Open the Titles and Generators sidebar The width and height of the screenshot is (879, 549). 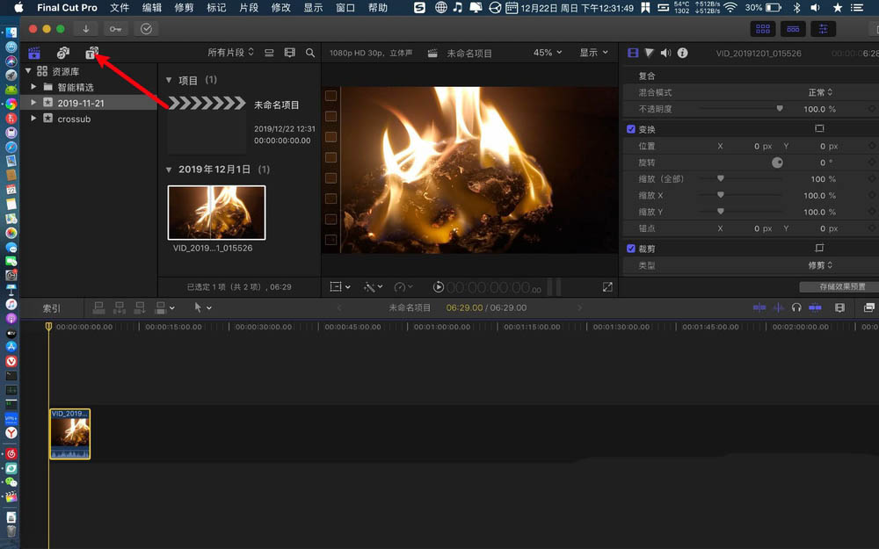click(x=91, y=54)
